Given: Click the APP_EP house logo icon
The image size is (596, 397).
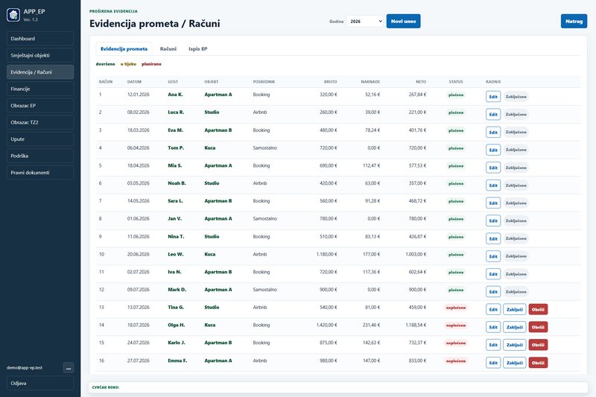Looking at the screenshot, I should 13,15.
